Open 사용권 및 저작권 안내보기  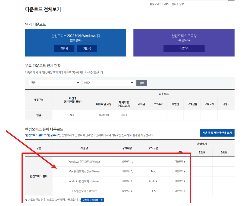217,133
